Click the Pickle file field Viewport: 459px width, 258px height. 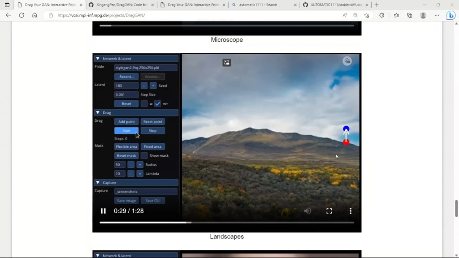pos(146,68)
